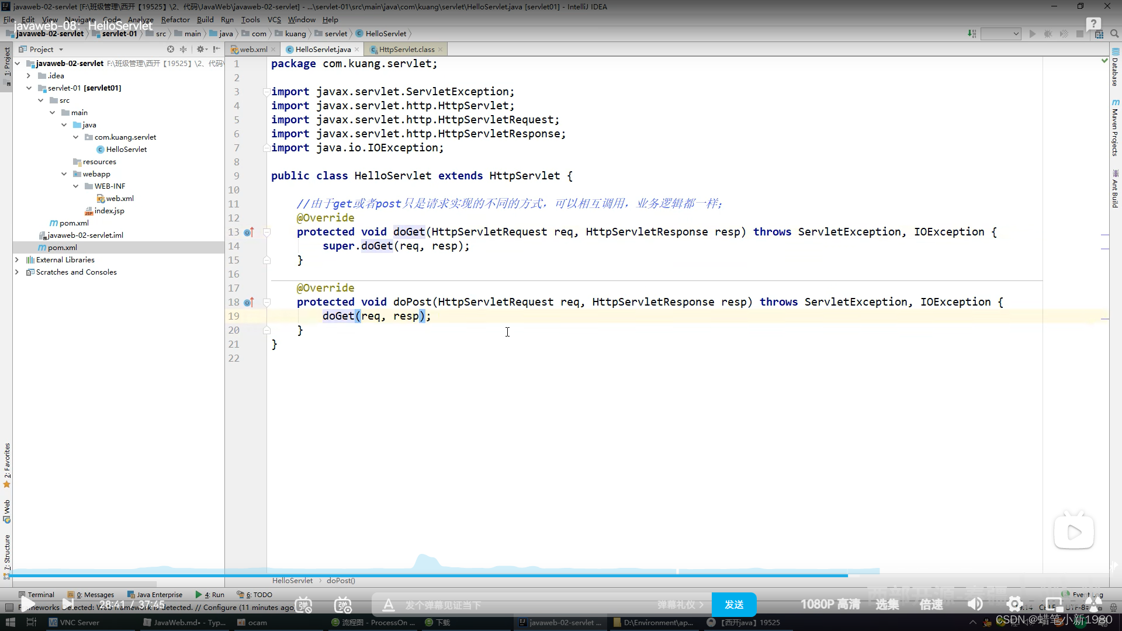Expand External Libraries node

pyautogui.click(x=17, y=260)
